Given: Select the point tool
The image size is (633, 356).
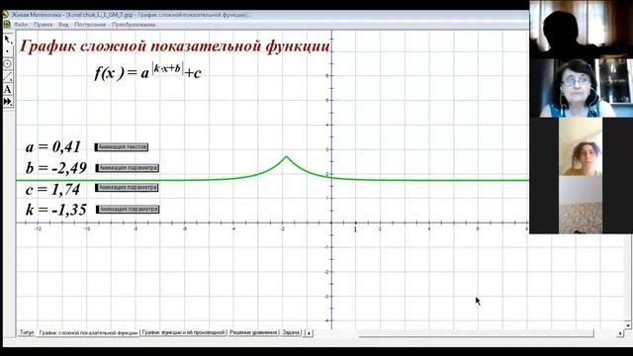Looking at the screenshot, I should 8,51.
